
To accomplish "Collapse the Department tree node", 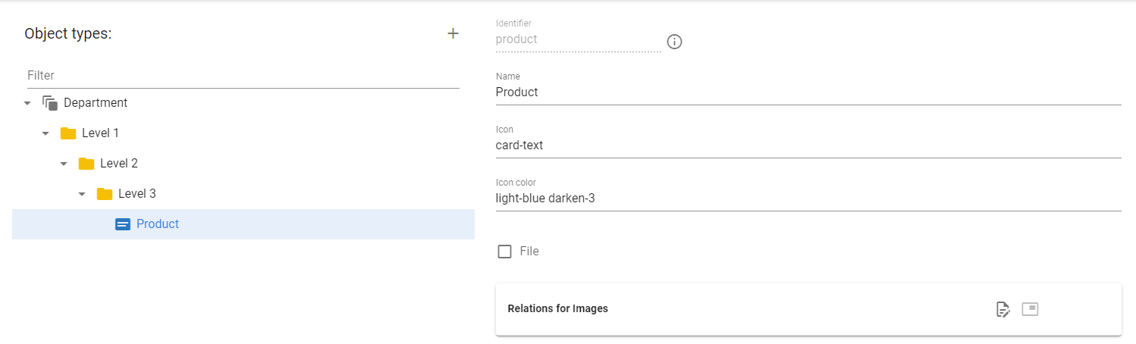I will 27,103.
